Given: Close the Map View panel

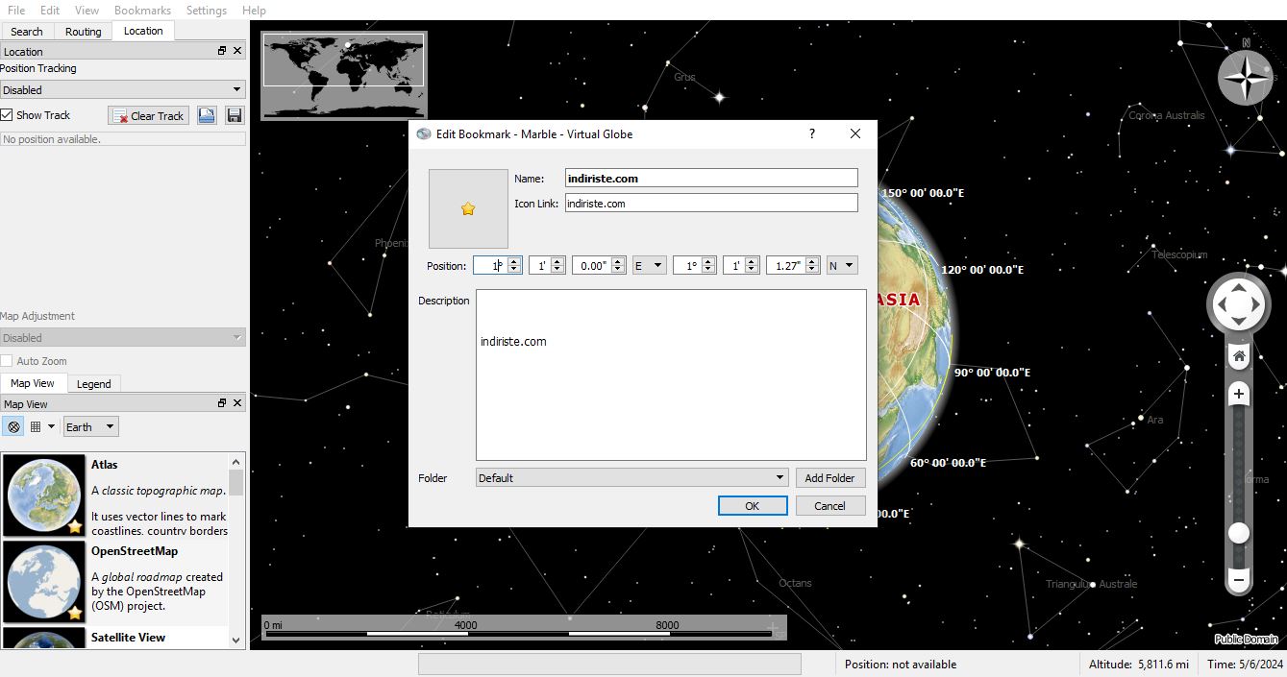Looking at the screenshot, I should click(237, 403).
